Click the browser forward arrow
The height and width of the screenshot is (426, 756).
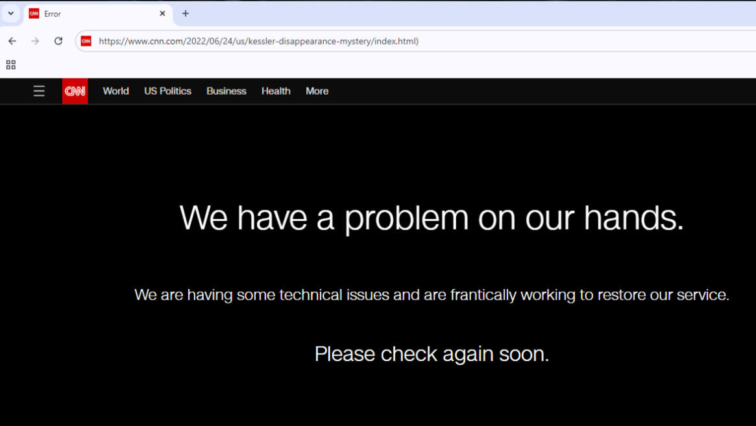coord(35,41)
